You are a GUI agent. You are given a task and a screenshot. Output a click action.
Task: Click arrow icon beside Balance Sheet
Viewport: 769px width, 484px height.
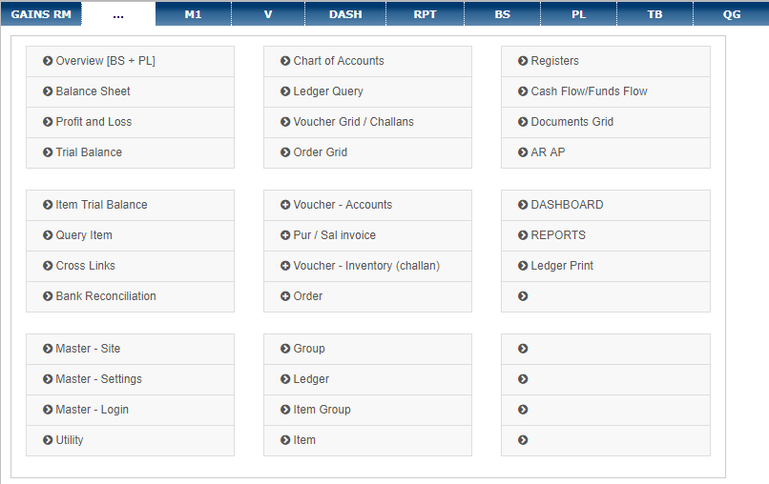coord(48,91)
